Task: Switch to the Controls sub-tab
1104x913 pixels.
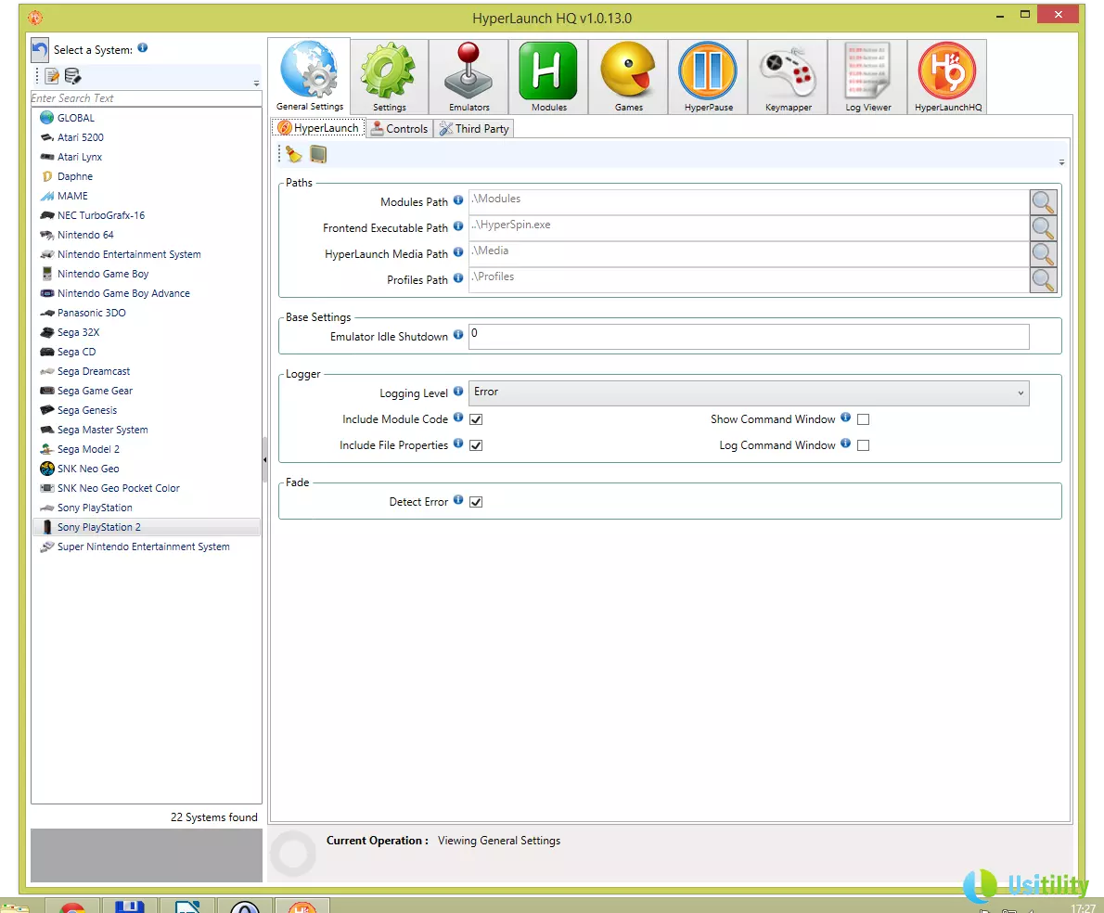Action: [x=399, y=129]
